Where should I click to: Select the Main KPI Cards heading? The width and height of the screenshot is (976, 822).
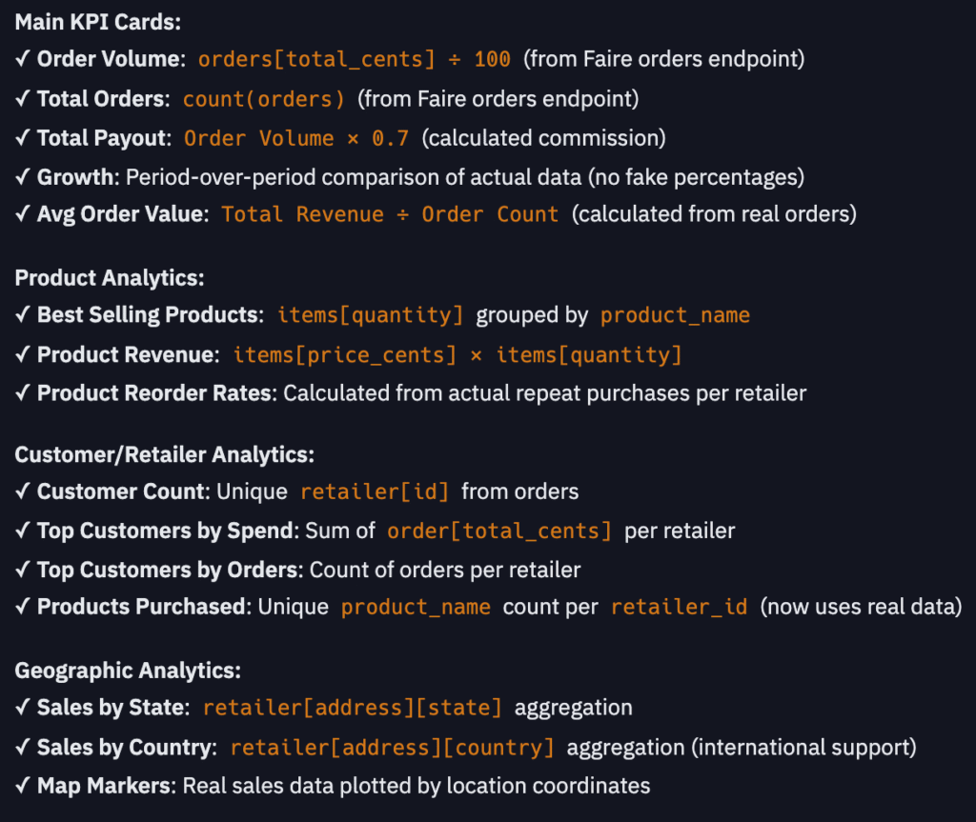point(98,23)
